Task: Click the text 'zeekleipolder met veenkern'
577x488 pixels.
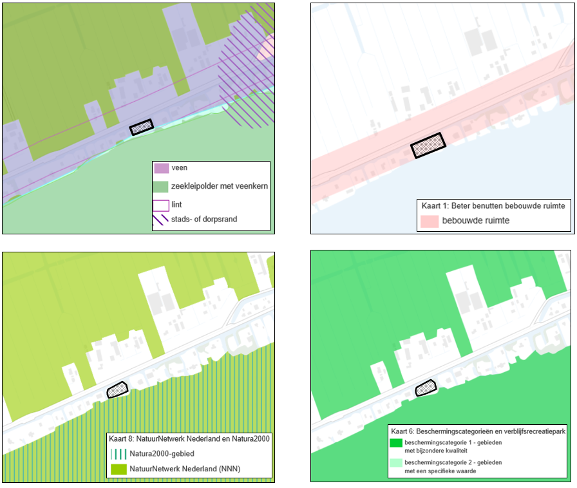Action: [220, 186]
